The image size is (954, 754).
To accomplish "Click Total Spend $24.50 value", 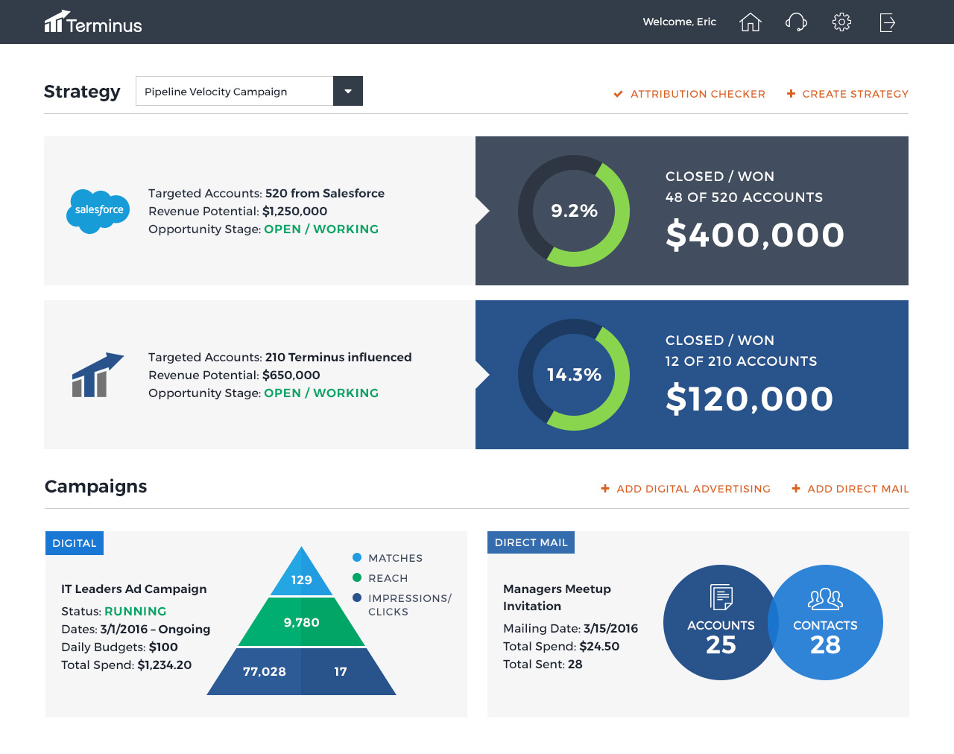I will [x=599, y=646].
